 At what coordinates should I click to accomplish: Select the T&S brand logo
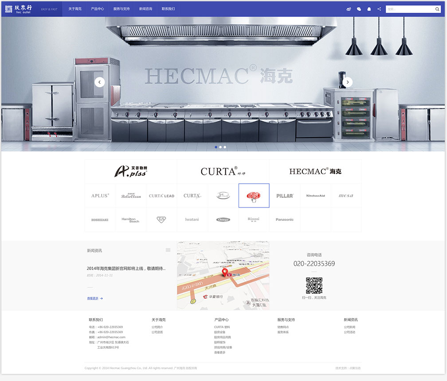click(x=161, y=219)
